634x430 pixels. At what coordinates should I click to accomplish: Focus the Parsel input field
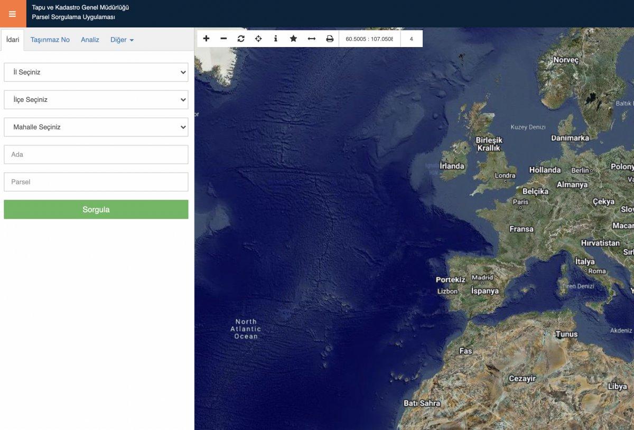click(96, 182)
